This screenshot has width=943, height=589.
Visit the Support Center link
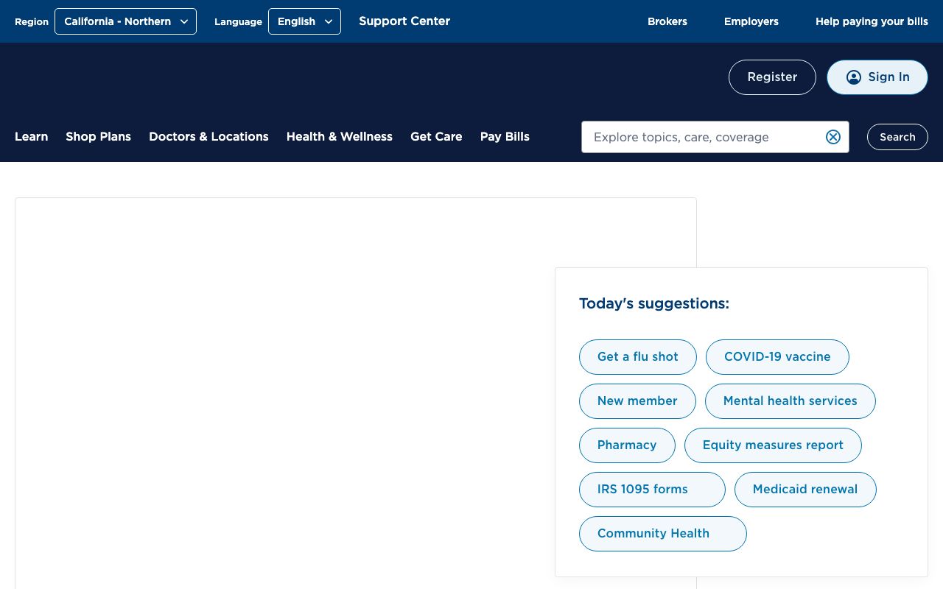click(x=404, y=21)
